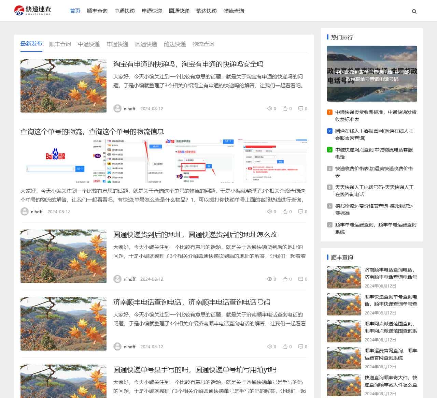The height and width of the screenshot is (398, 437).
Task: Thumbs-up the 圆通快递货到后的地址 post
Action: 285,279
